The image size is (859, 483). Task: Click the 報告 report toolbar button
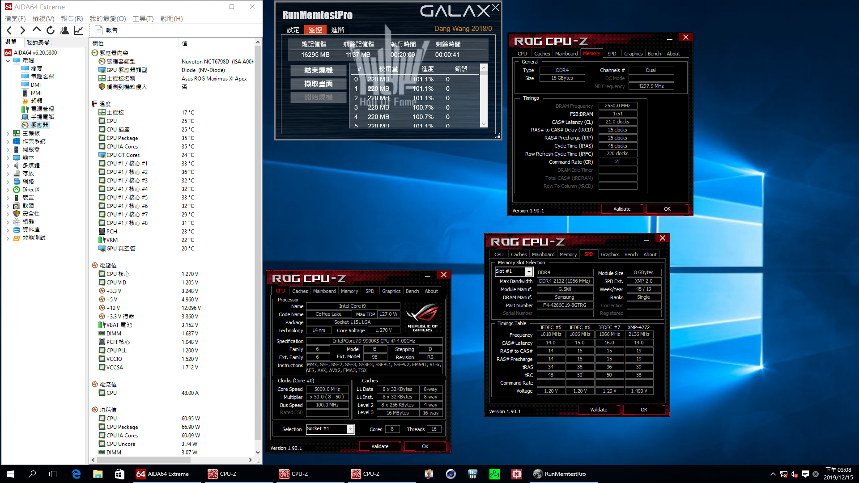pyautogui.click(x=106, y=30)
